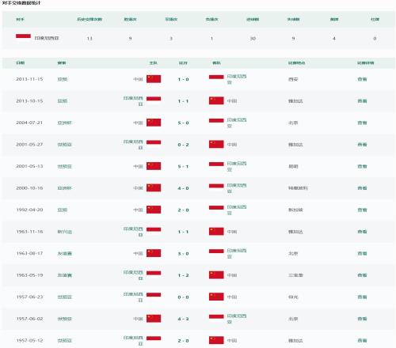Click China's flag in the 2013-11-15 match row
The image size is (396, 348).
154,79
